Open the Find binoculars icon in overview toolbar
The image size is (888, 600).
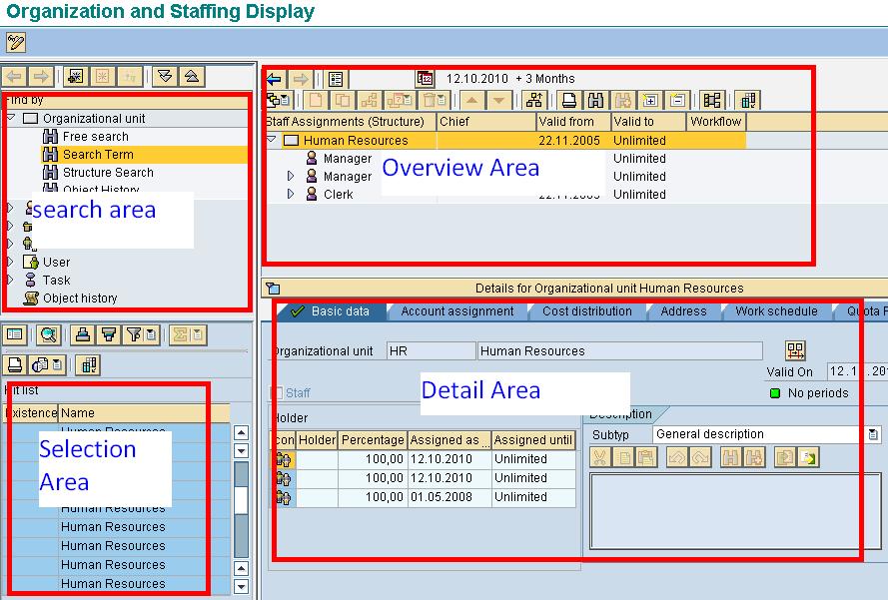coord(593,99)
